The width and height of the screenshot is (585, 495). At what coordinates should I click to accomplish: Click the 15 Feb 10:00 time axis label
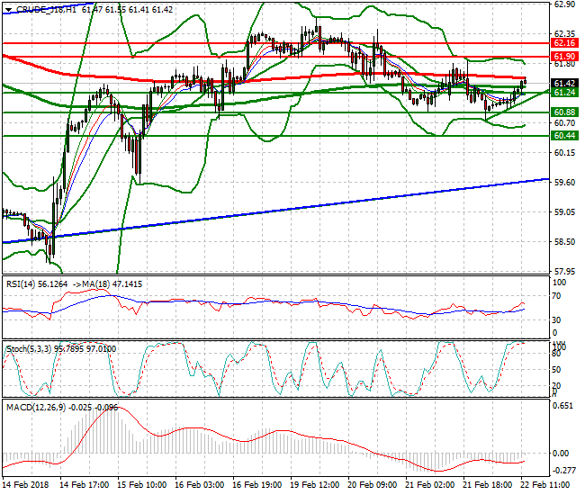(x=142, y=484)
